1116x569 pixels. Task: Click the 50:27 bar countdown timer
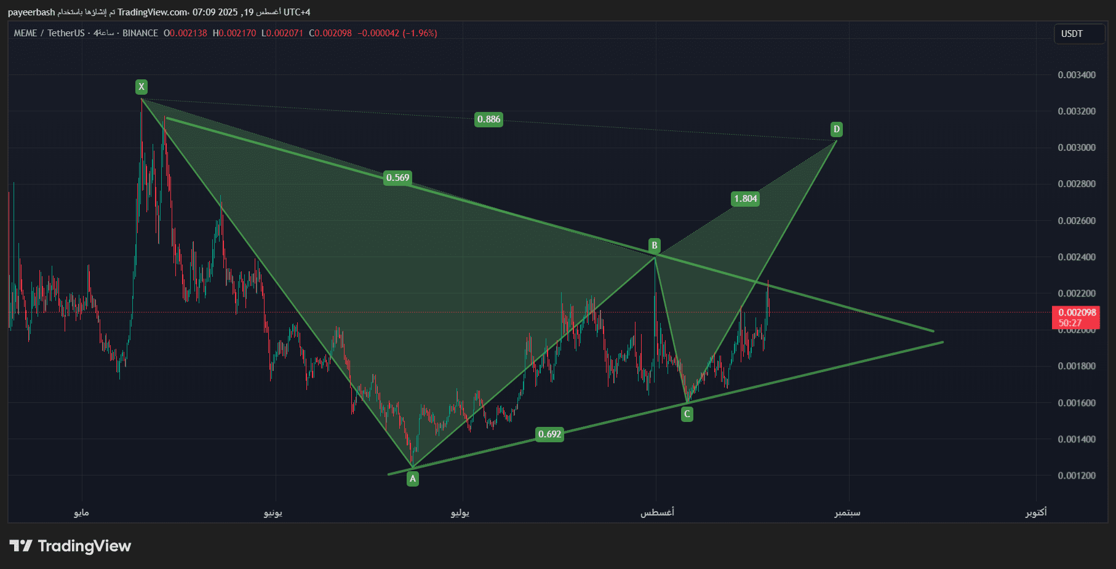[x=1070, y=323]
